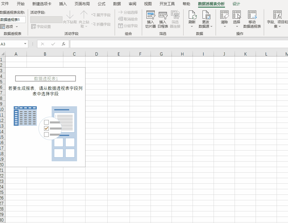Select PivotTable Analyze (数据透视表分析) tab

pos(212,4)
